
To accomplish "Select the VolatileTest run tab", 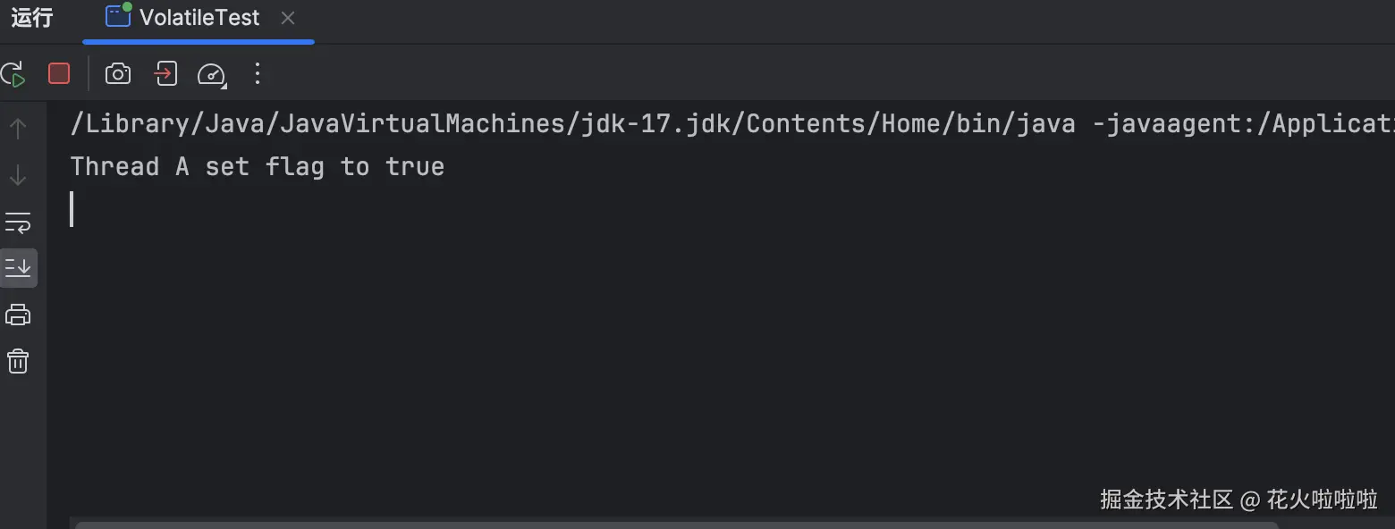I will click(183, 18).
